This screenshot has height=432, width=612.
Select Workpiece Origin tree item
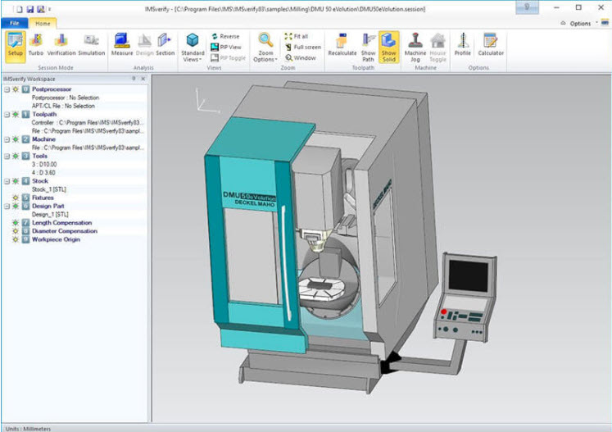(x=56, y=239)
